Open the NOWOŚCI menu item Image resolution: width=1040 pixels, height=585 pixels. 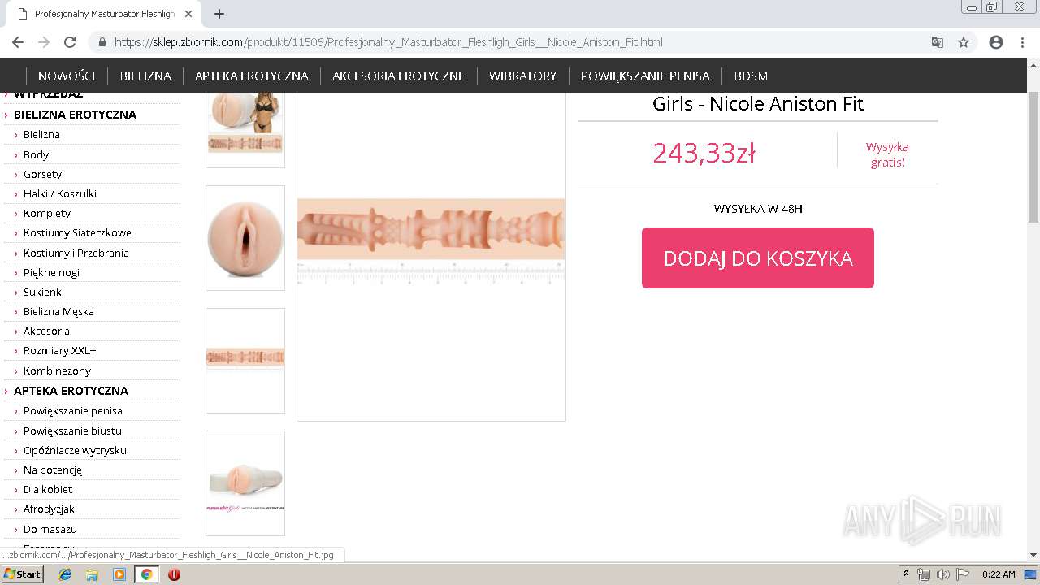tap(67, 76)
